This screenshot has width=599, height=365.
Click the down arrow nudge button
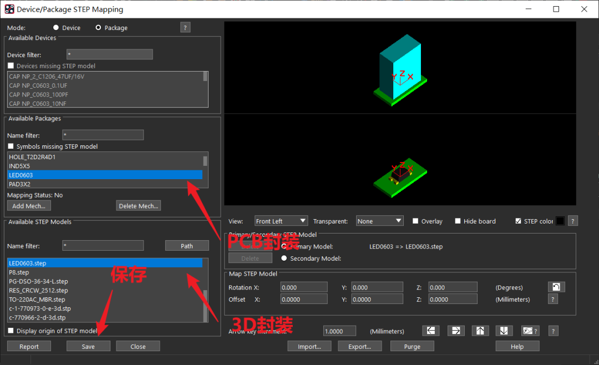[x=504, y=331]
